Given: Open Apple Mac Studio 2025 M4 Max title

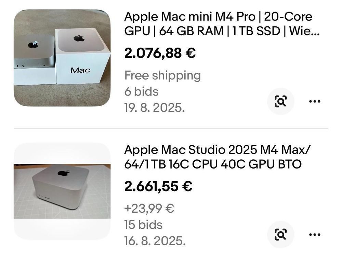Looking at the screenshot, I should pyautogui.click(x=218, y=157).
